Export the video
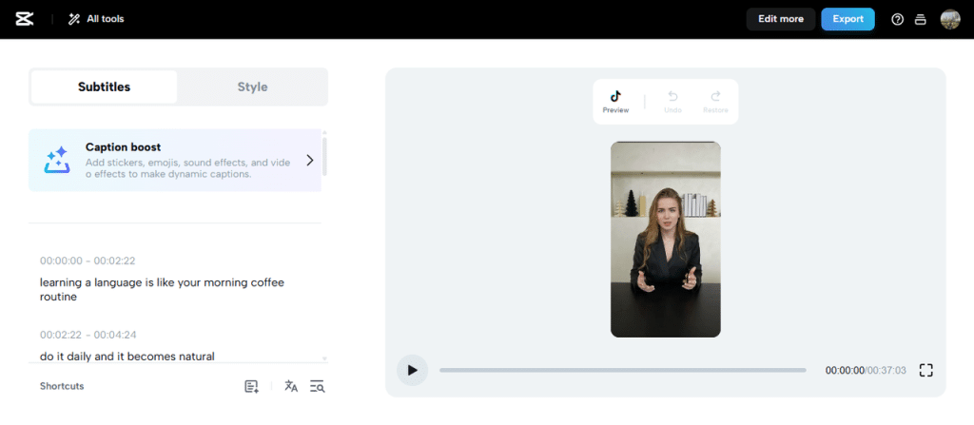974x425 pixels. [847, 19]
